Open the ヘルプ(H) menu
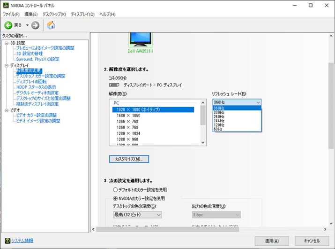 (107, 15)
